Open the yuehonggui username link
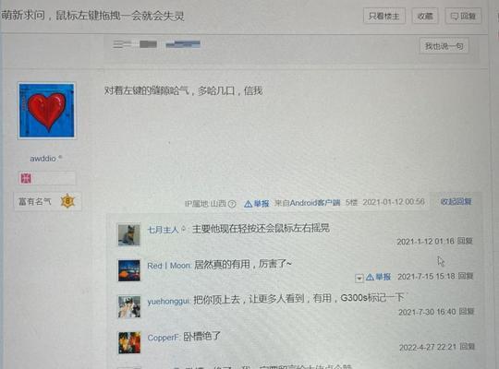499x369 pixels. (168, 301)
